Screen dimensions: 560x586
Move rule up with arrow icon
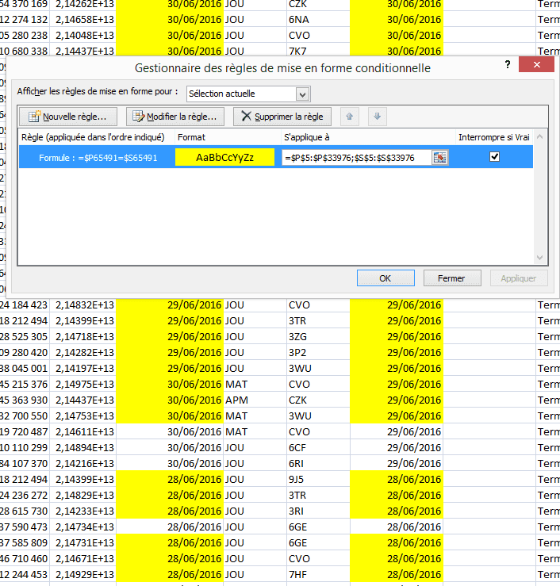tap(351, 117)
